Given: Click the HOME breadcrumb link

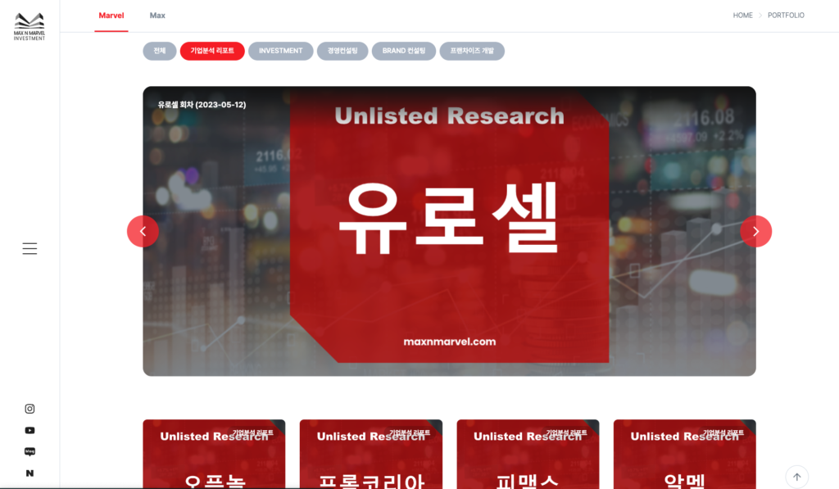Looking at the screenshot, I should tap(742, 16).
